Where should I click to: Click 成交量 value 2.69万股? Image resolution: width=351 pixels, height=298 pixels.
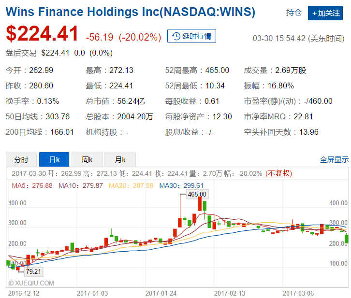point(291,70)
